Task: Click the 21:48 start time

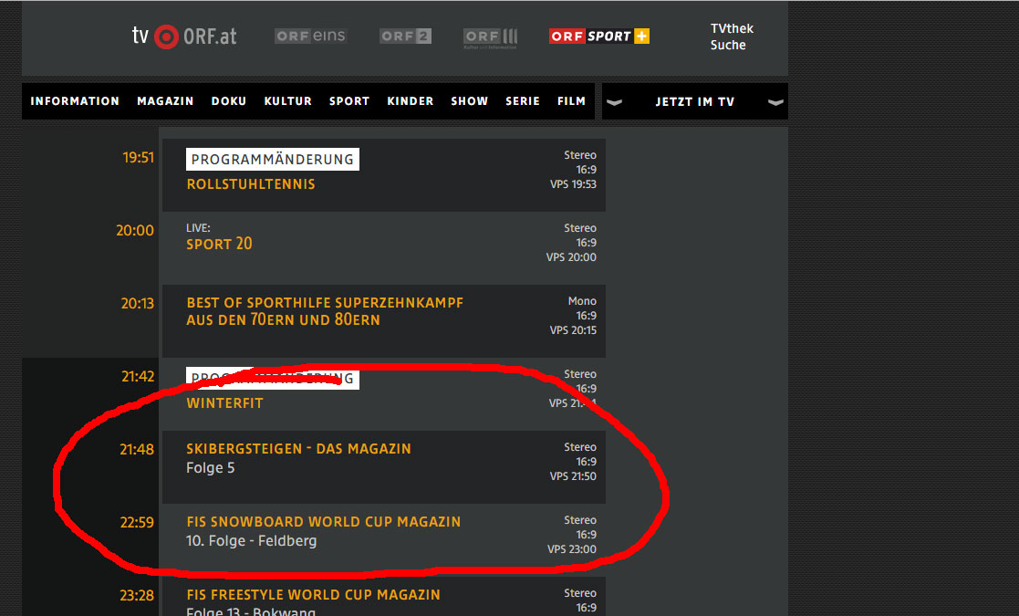Action: [x=137, y=449]
